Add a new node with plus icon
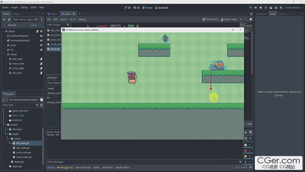The image size is (305, 172). point(4,19)
